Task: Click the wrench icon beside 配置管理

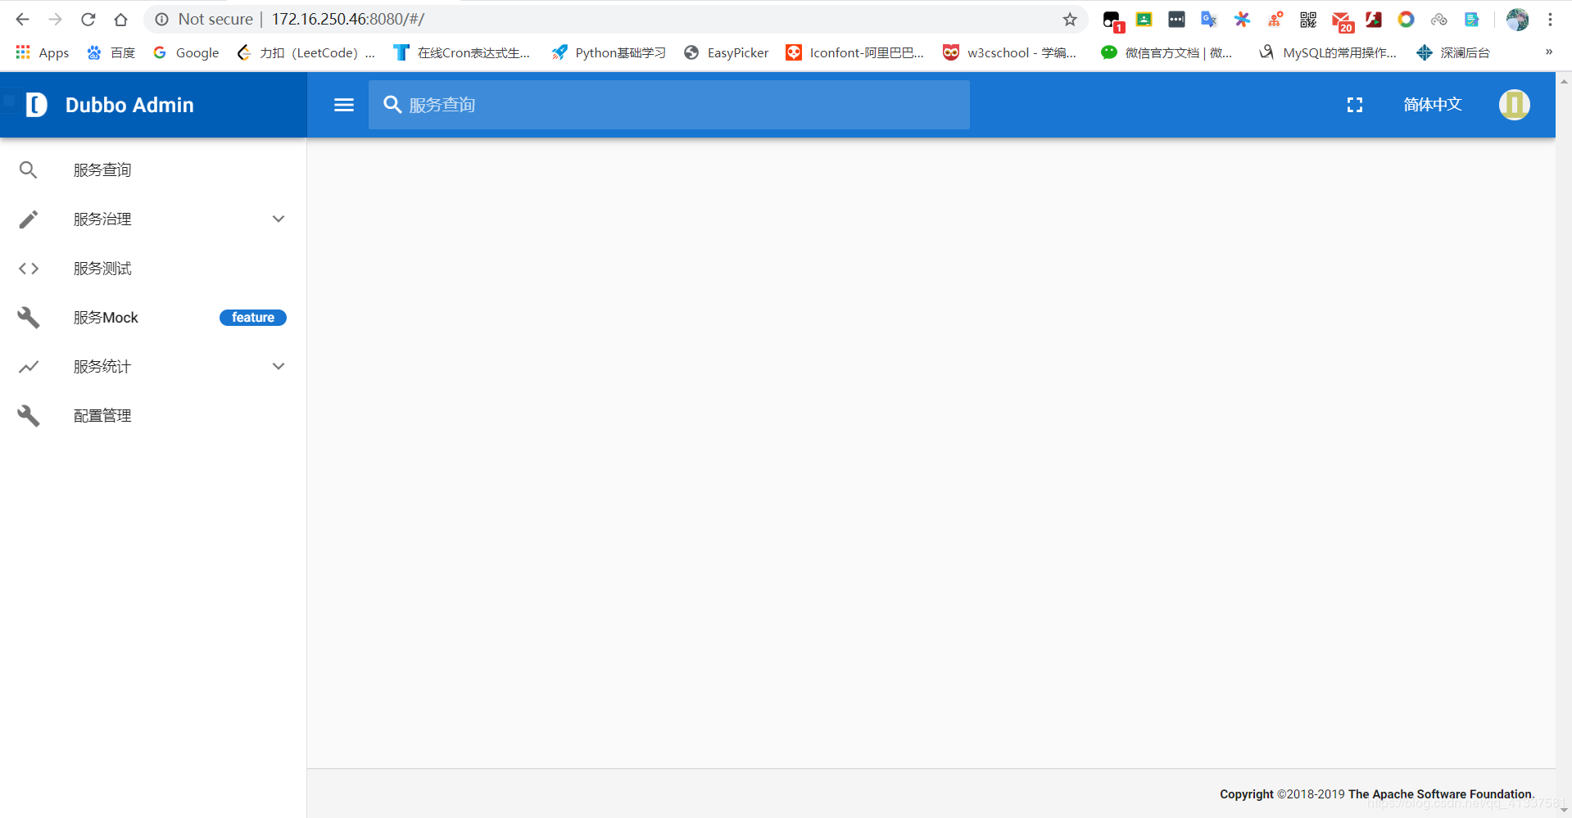Action: (x=29, y=416)
